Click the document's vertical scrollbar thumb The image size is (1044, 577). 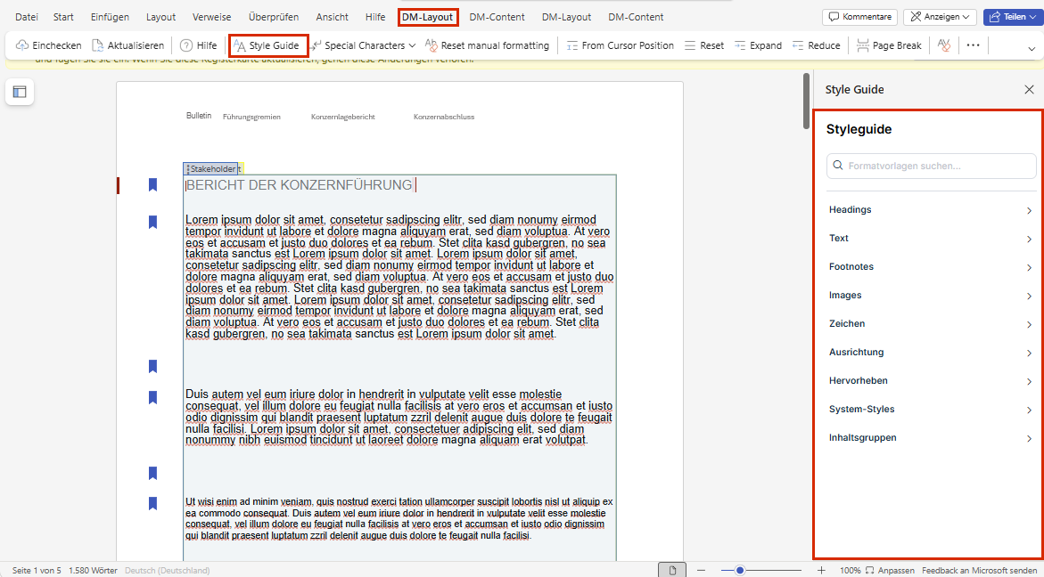[808, 101]
